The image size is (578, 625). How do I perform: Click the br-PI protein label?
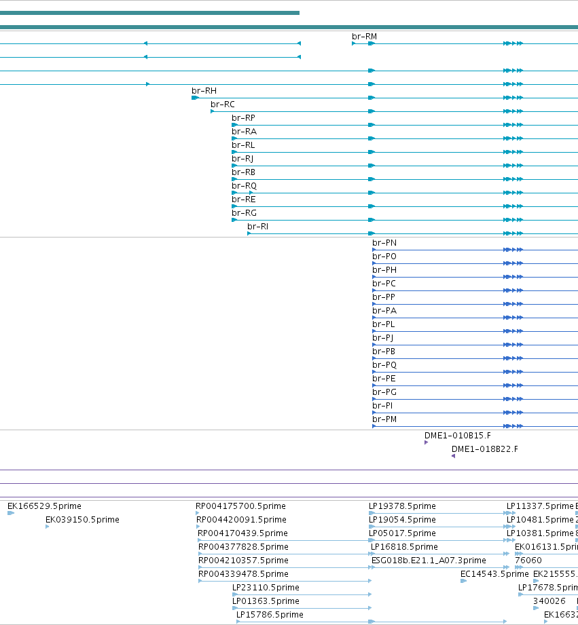click(382, 405)
